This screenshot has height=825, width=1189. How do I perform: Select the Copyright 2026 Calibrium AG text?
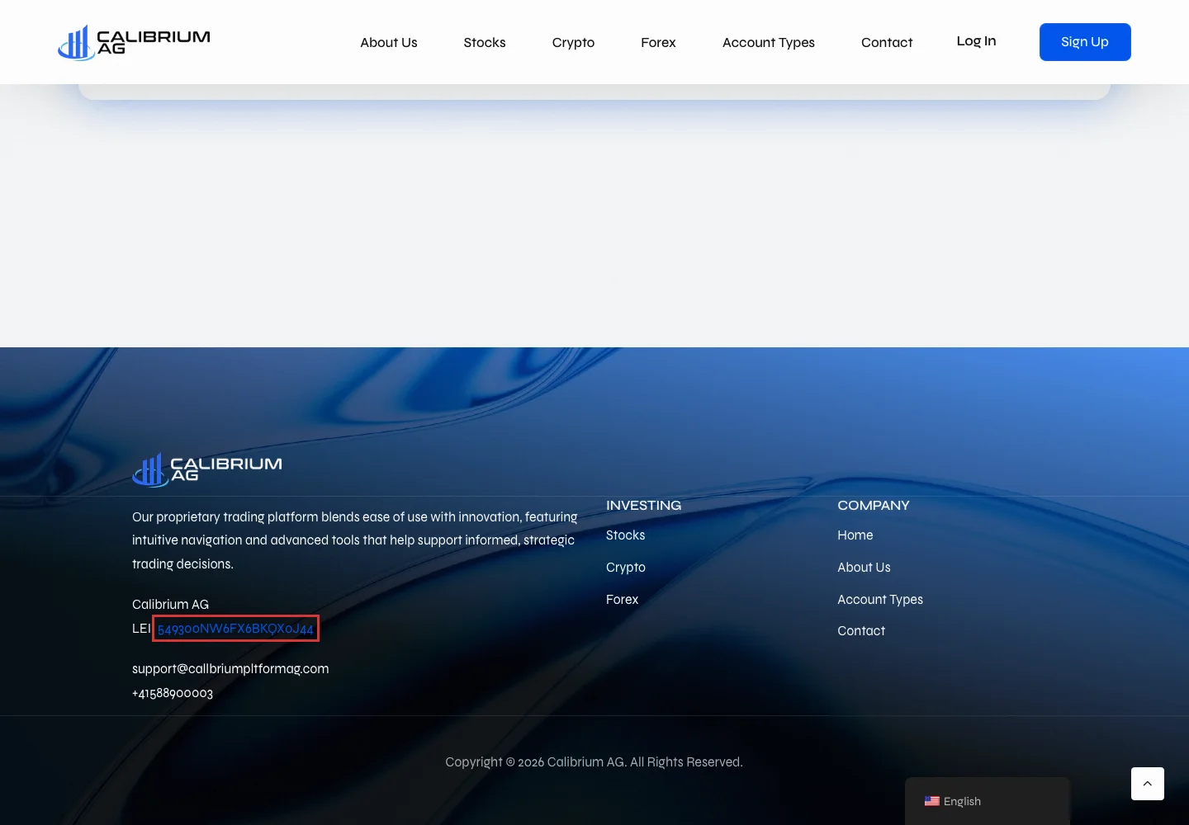pyautogui.click(x=594, y=762)
